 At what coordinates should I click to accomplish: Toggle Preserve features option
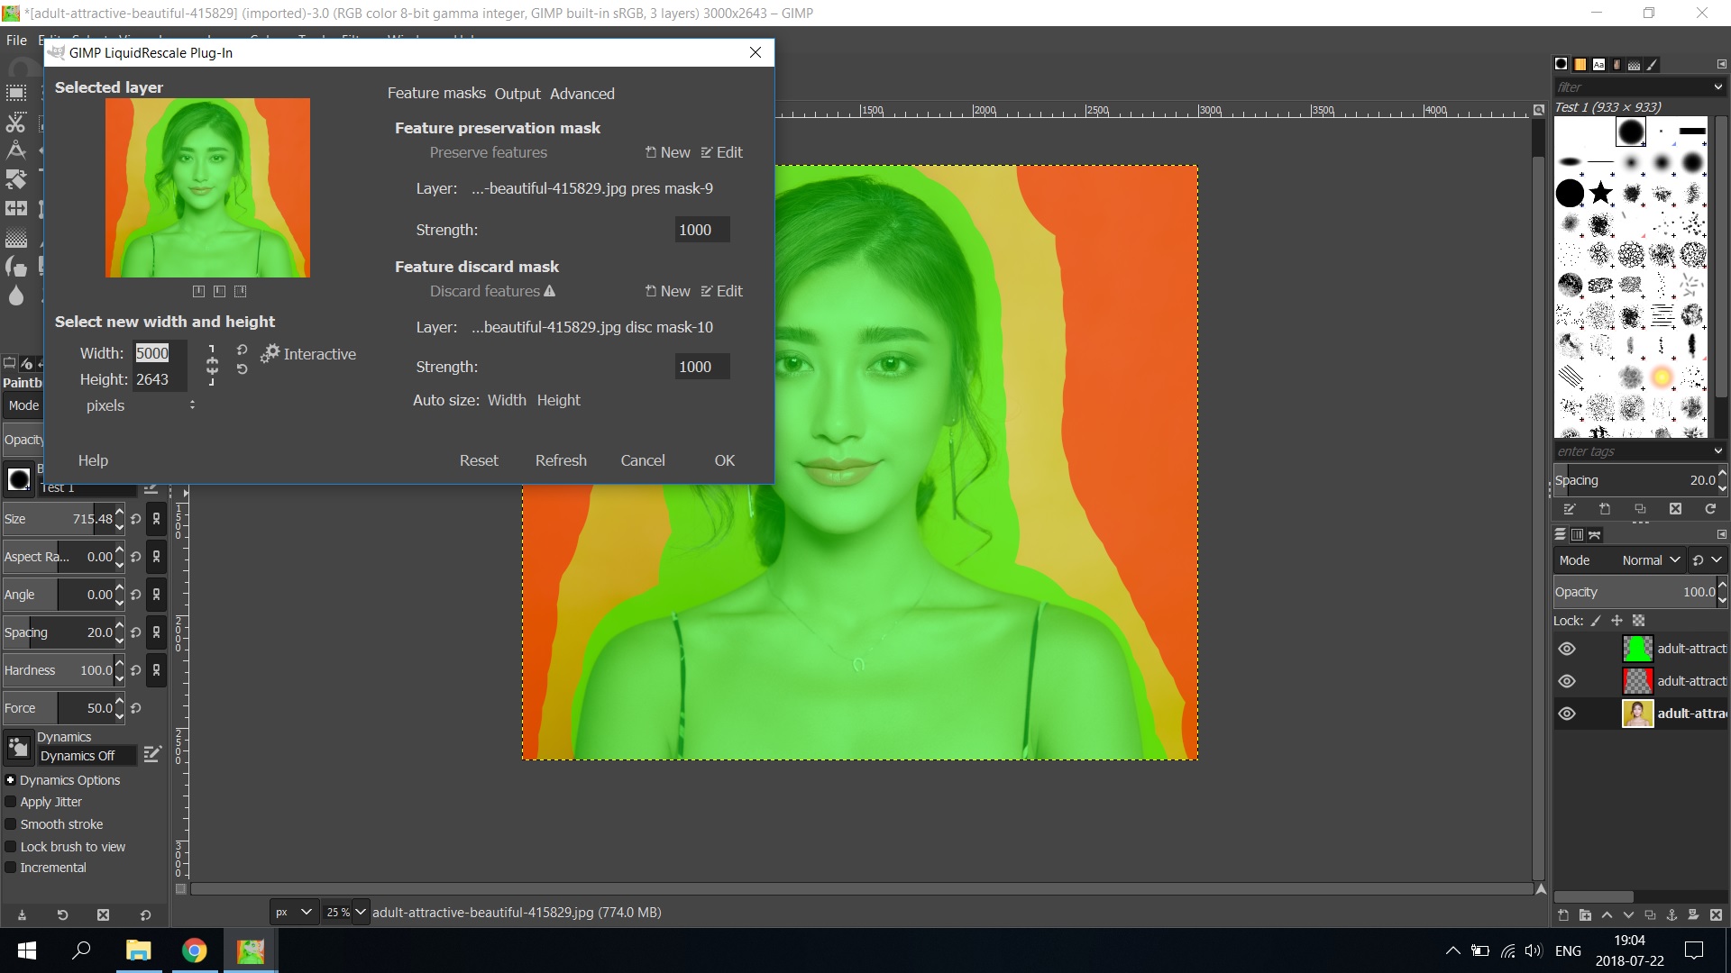pyautogui.click(x=488, y=152)
